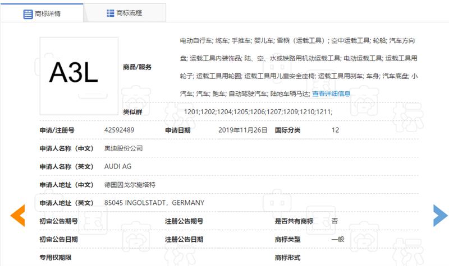Click the 商品/服务 label
Image resolution: width=449 pixels, height=266 pixels.
click(137, 67)
